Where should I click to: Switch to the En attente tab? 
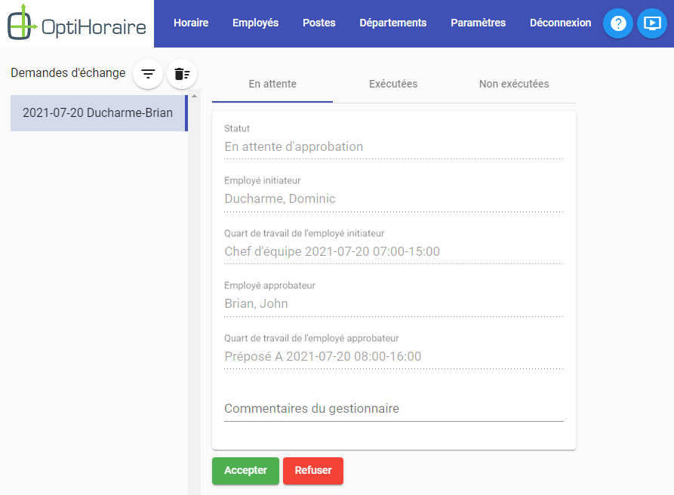pyautogui.click(x=272, y=85)
